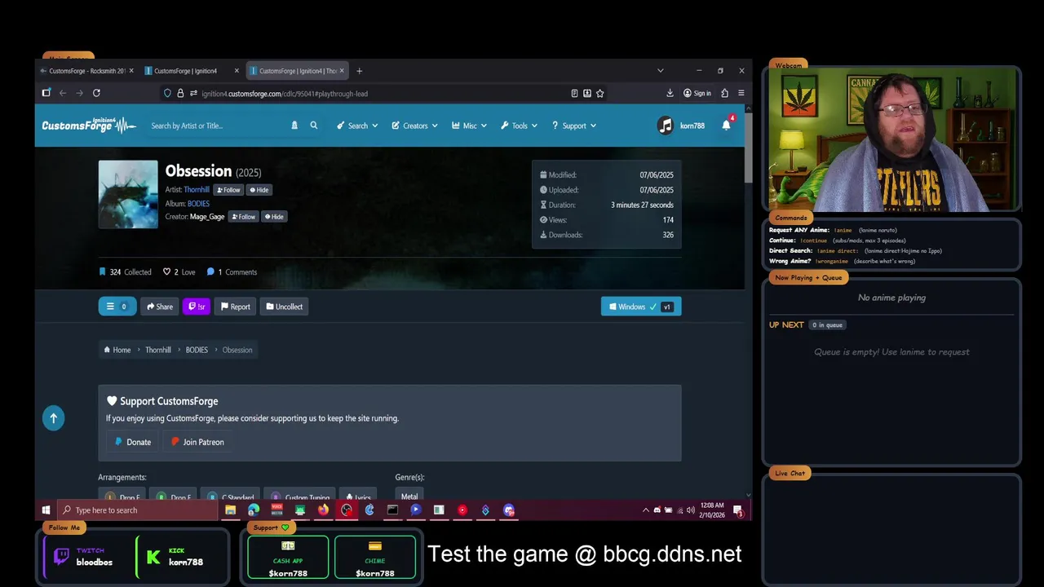The image size is (1044, 587).
Task: Reload the page with the refresh icon
Action: pyautogui.click(x=96, y=93)
